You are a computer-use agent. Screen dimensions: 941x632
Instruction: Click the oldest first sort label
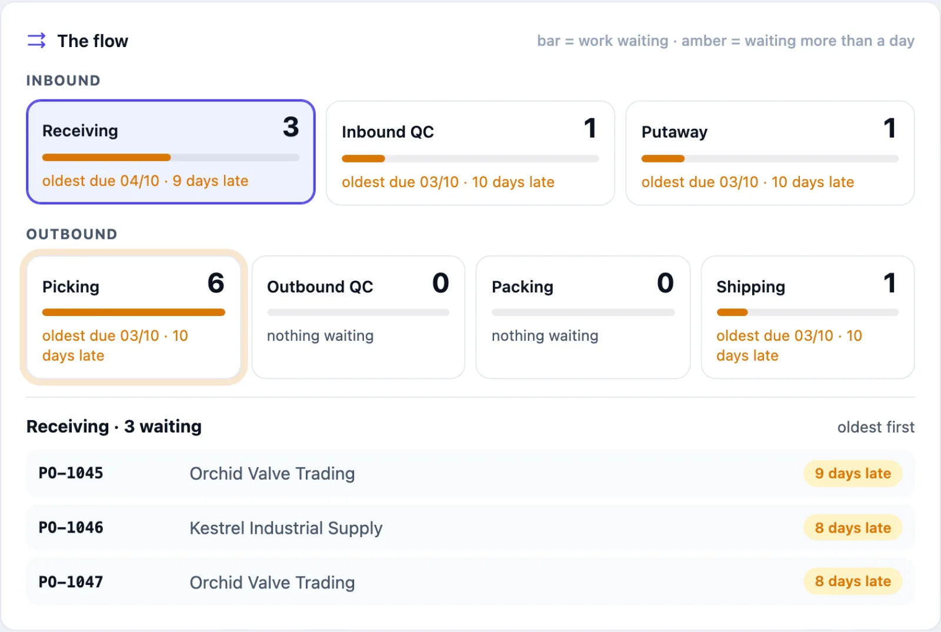(x=876, y=427)
